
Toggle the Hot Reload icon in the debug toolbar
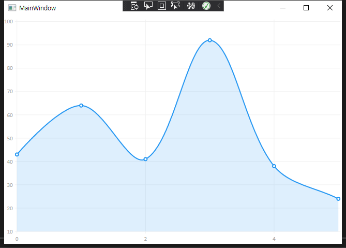pyautogui.click(x=191, y=6)
